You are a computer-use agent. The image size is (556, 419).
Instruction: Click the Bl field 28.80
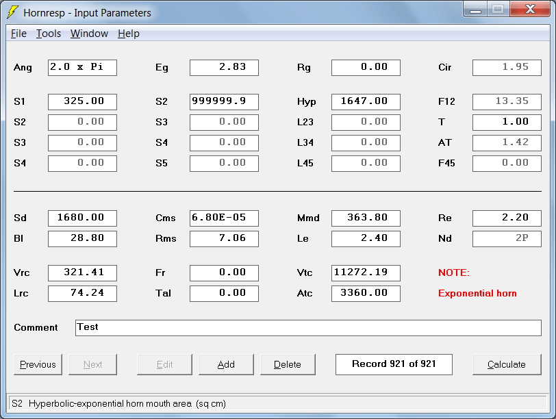click(82, 238)
